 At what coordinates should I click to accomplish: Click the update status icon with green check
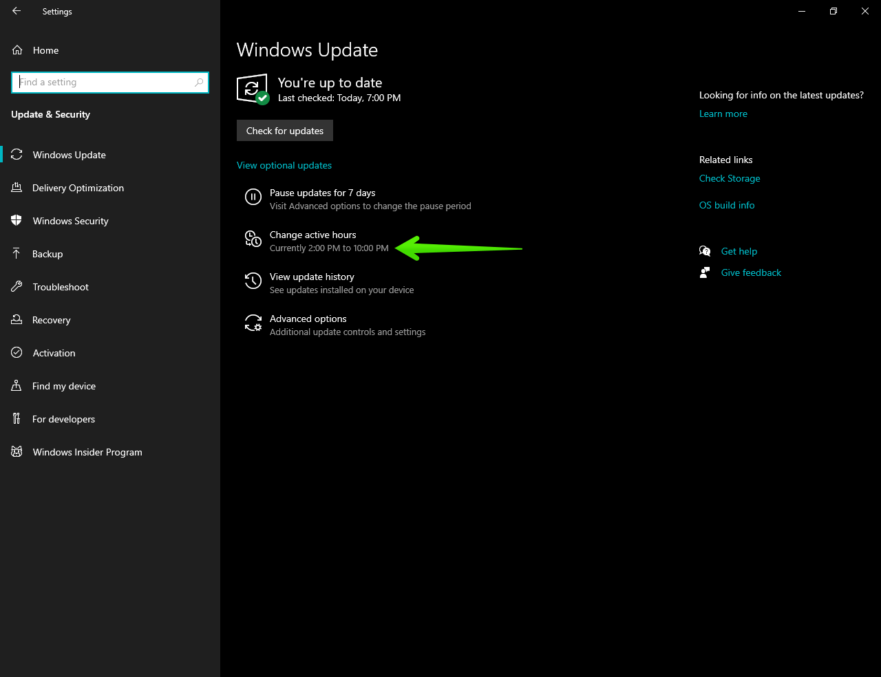tap(253, 89)
